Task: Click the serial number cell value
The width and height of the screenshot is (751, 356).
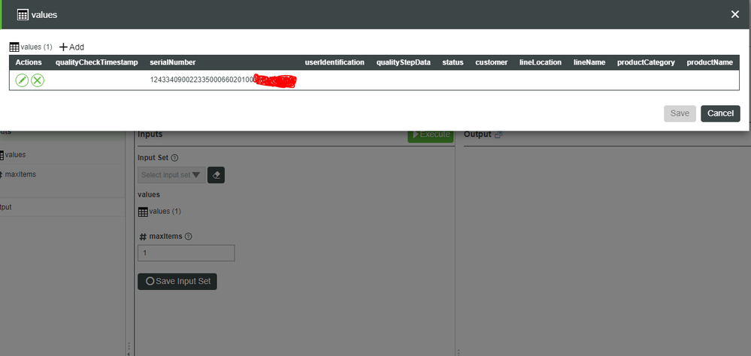Action: click(x=223, y=80)
